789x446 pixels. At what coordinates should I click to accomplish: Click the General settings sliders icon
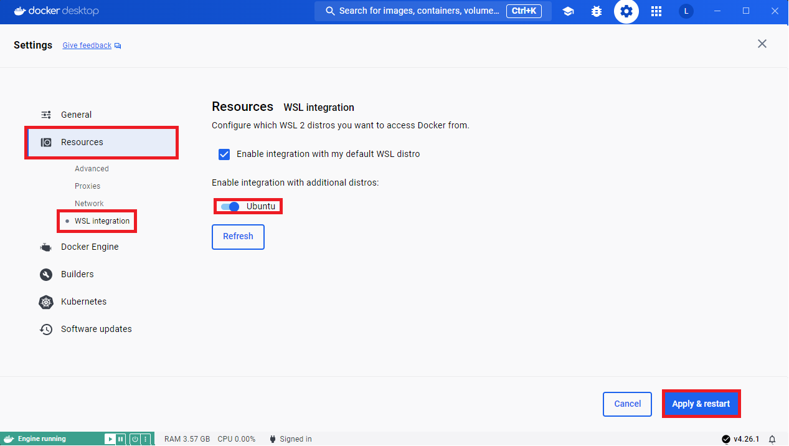(46, 115)
